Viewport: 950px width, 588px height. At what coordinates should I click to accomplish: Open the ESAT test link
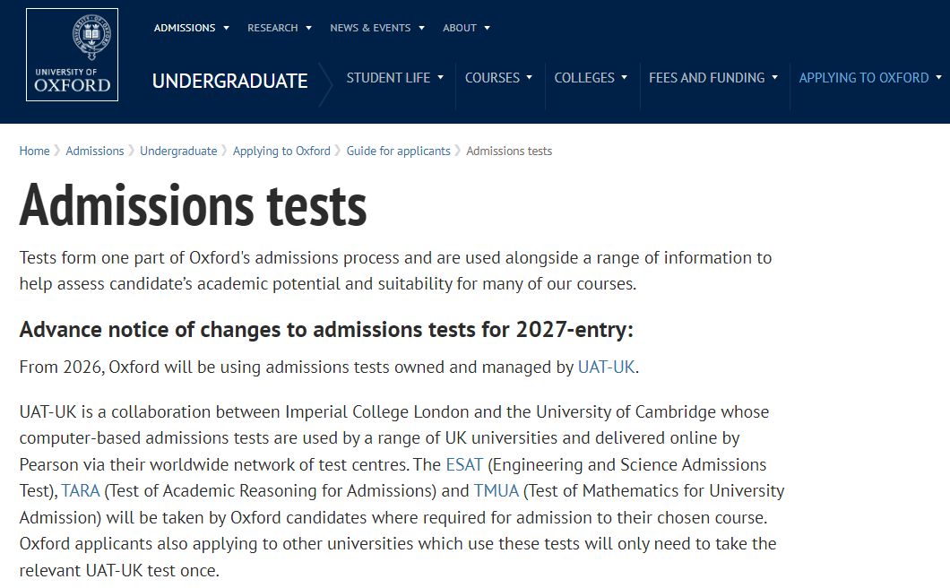click(x=464, y=465)
